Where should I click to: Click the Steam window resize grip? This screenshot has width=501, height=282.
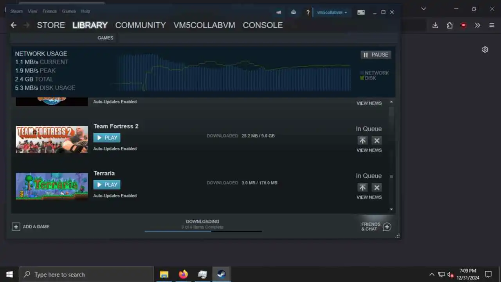[x=398, y=236]
